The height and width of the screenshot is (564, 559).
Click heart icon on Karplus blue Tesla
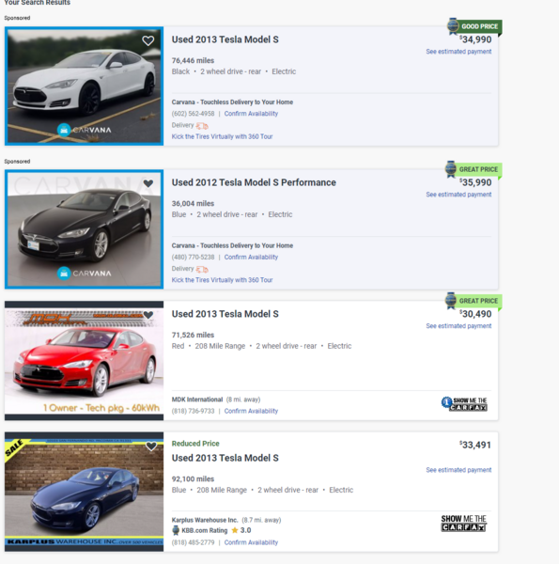(151, 446)
